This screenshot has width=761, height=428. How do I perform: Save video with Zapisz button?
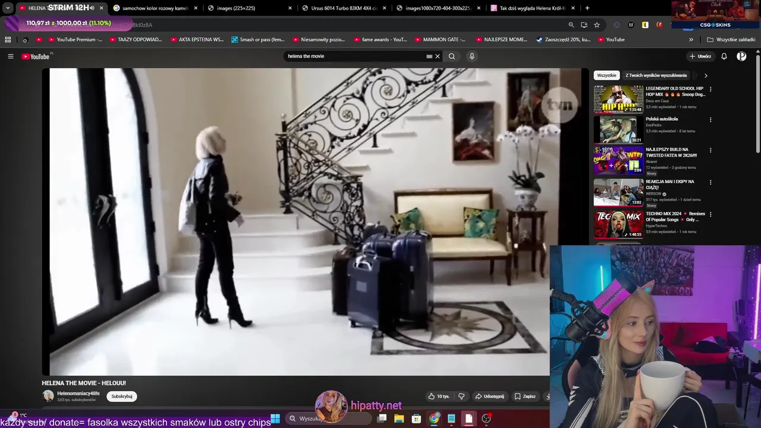pos(525,396)
